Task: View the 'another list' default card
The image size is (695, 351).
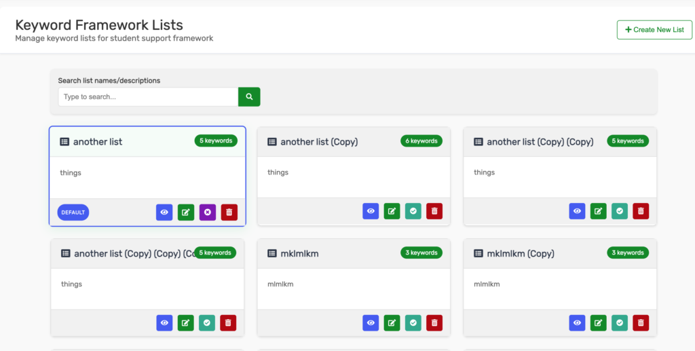Action: coord(164,213)
